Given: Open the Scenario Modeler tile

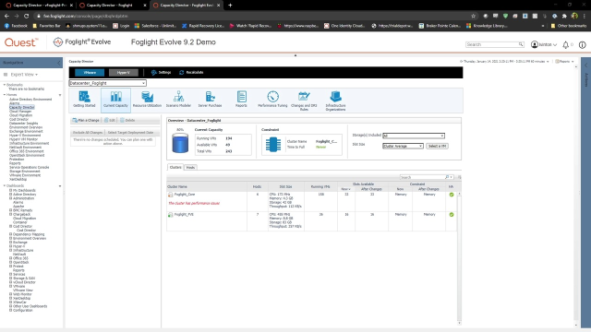Looking at the screenshot, I should tap(178, 100).
